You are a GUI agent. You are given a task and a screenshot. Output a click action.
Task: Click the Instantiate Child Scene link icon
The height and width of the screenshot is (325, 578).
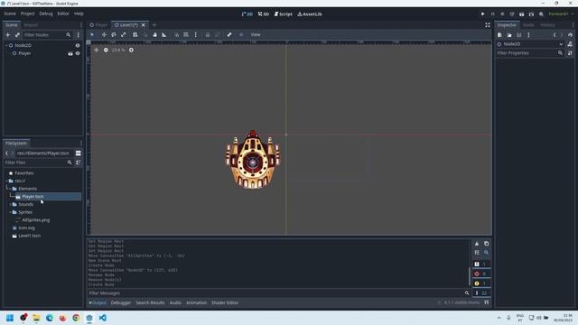17,34
